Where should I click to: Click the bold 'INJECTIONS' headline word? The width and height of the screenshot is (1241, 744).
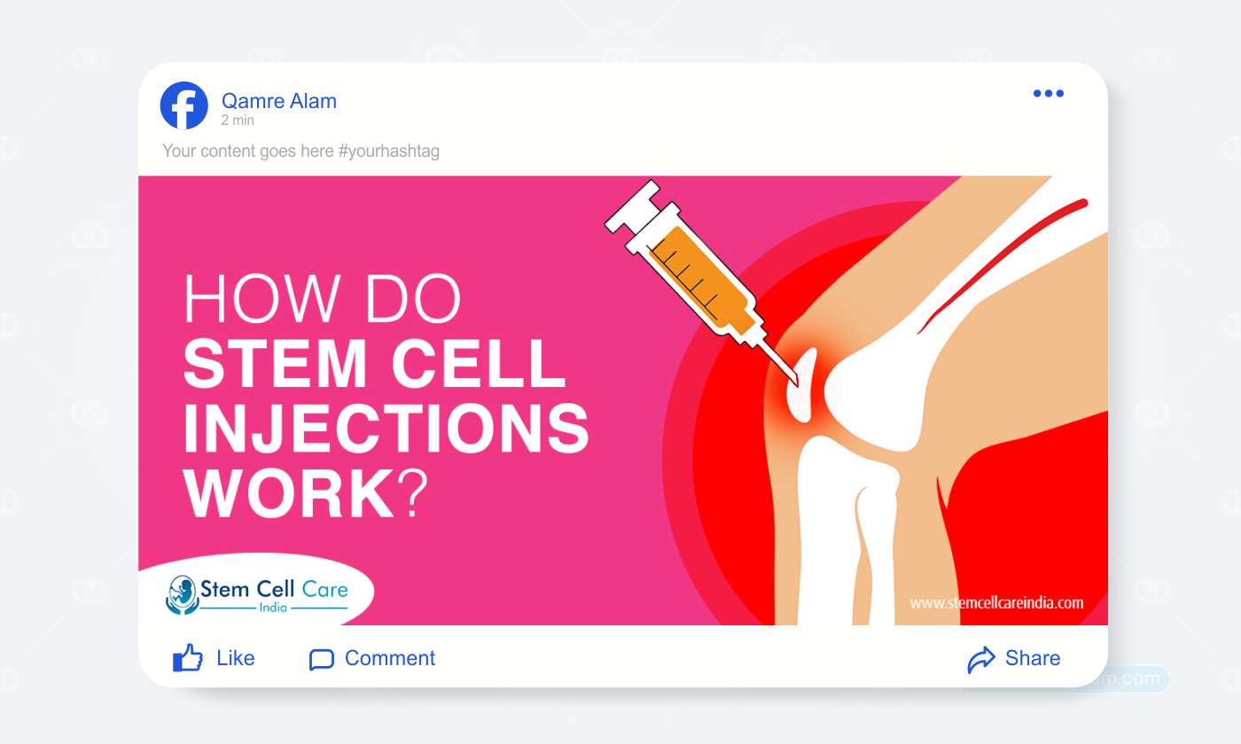[386, 428]
